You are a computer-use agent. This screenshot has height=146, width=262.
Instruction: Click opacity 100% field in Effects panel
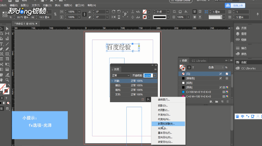coord(148,76)
